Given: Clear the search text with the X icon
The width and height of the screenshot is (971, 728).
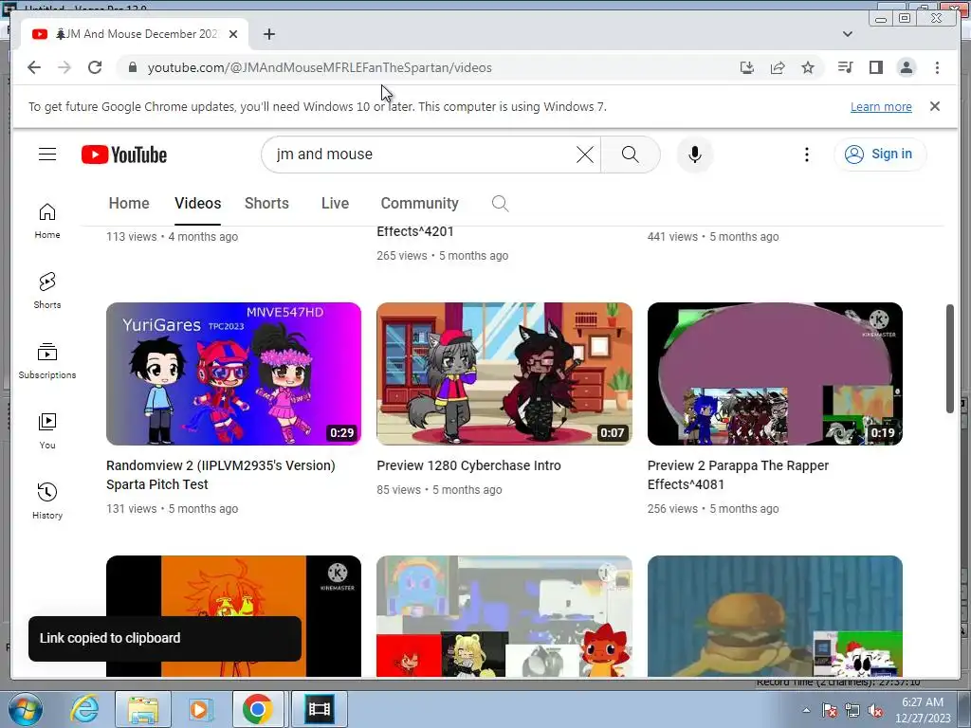Looking at the screenshot, I should [x=584, y=155].
